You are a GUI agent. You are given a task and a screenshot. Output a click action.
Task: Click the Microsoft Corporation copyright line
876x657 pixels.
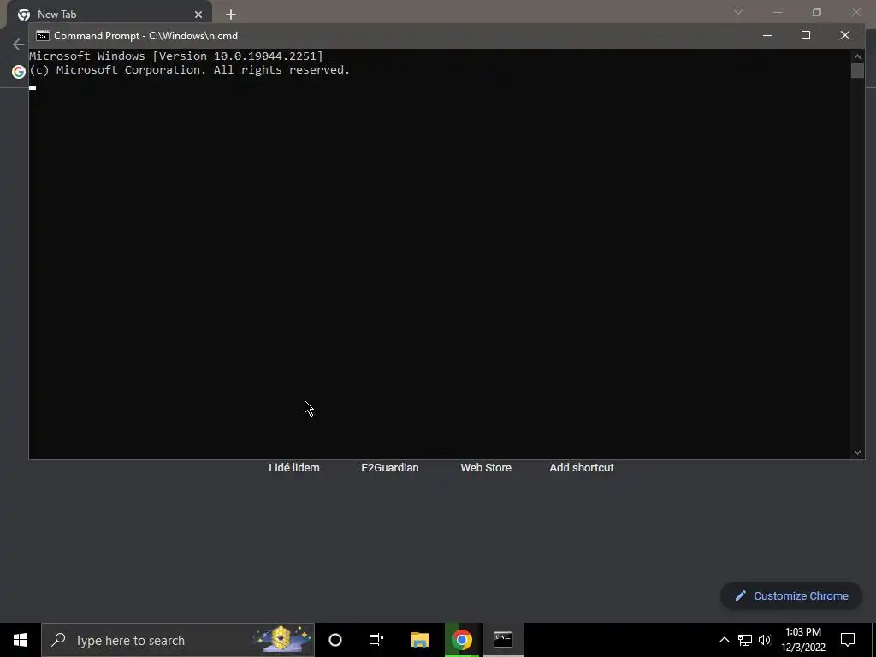(189, 70)
